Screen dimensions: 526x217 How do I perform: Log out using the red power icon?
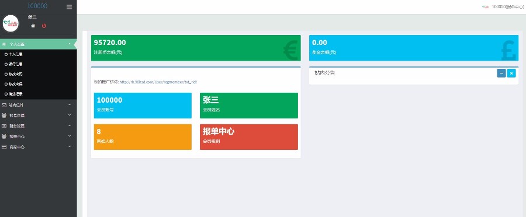[x=44, y=26]
